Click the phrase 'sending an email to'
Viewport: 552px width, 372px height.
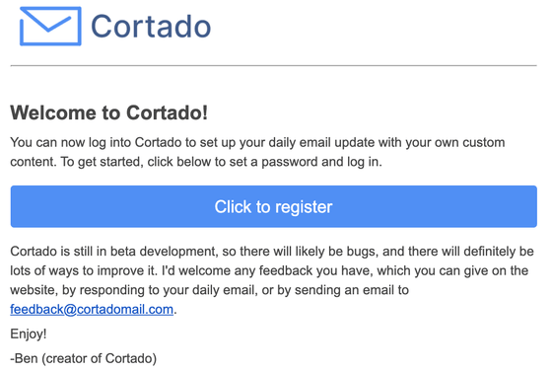tap(352, 290)
